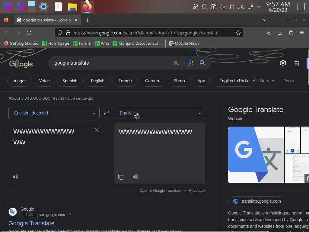Open options for translate.google.com result

click(x=70, y=215)
